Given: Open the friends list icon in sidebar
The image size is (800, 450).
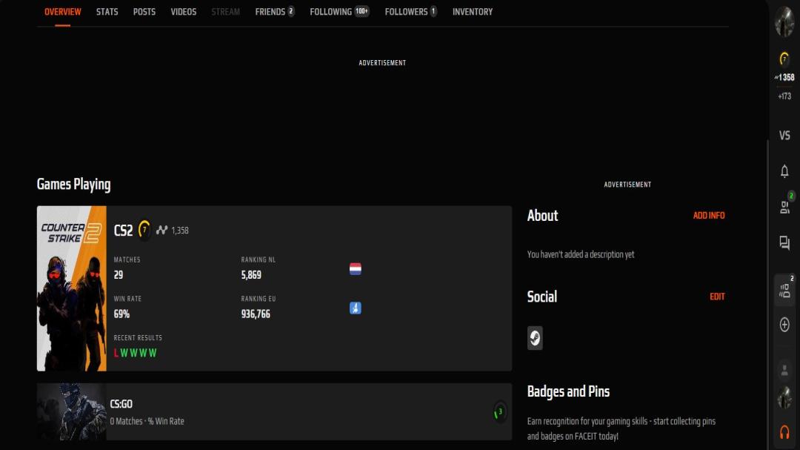Looking at the screenshot, I should pos(784,206).
